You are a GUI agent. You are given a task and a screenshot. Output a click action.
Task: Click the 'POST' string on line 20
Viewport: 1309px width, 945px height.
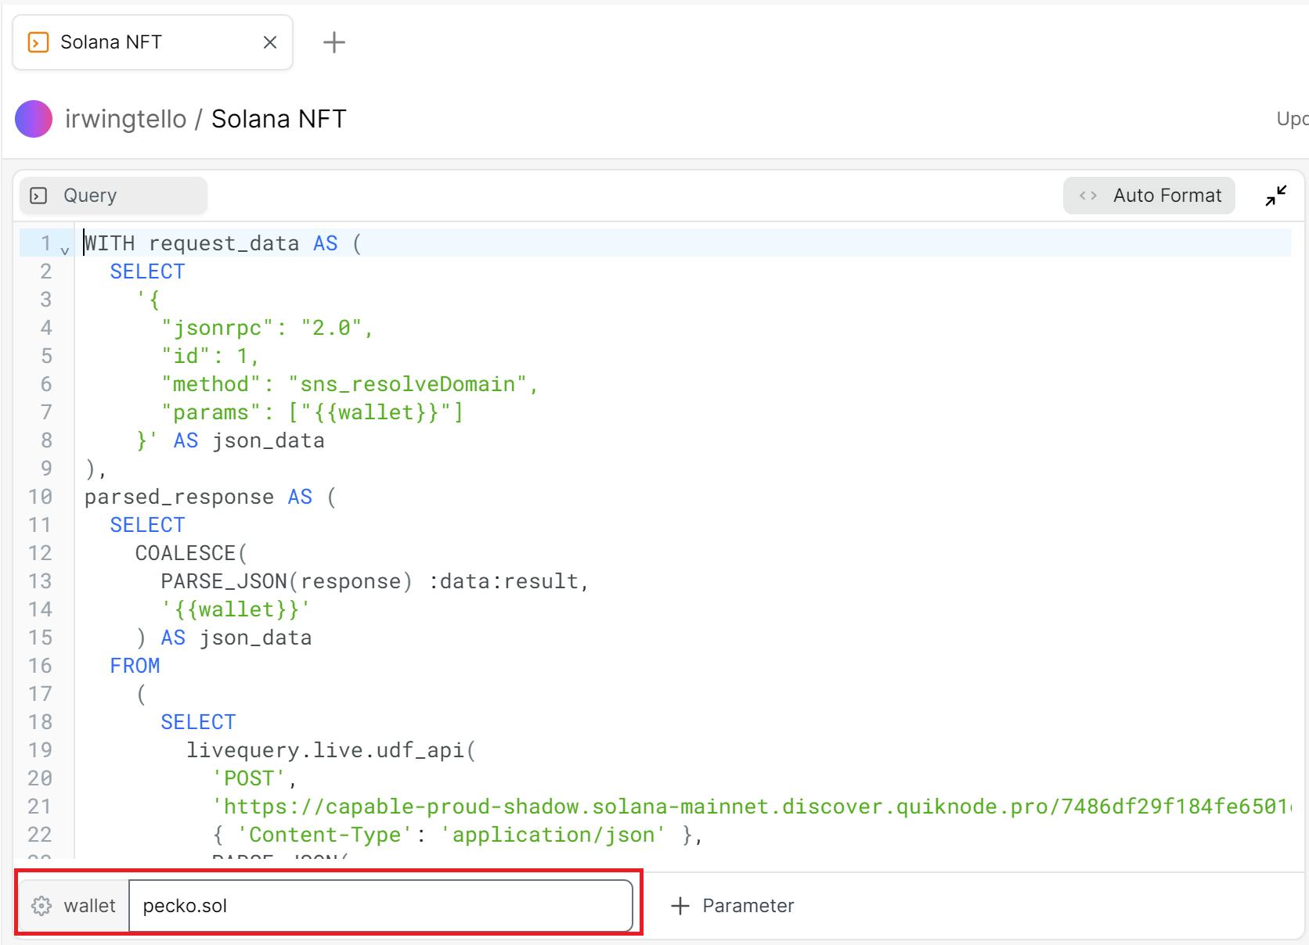[x=249, y=778]
